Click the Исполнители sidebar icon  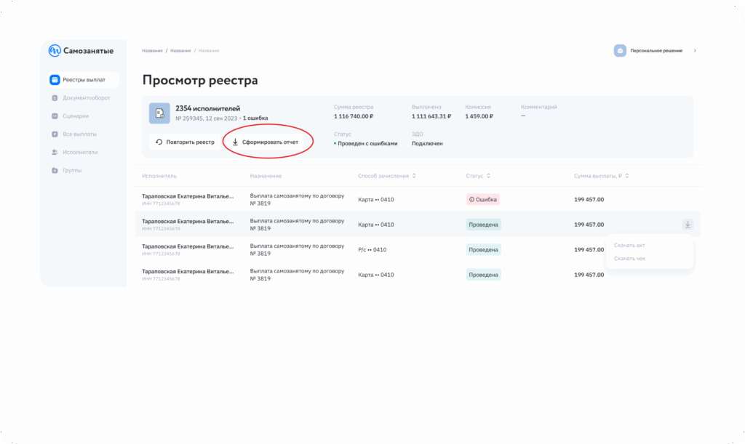point(55,152)
